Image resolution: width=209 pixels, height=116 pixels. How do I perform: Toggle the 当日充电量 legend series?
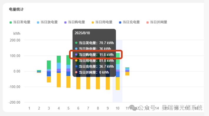click(x=130, y=22)
